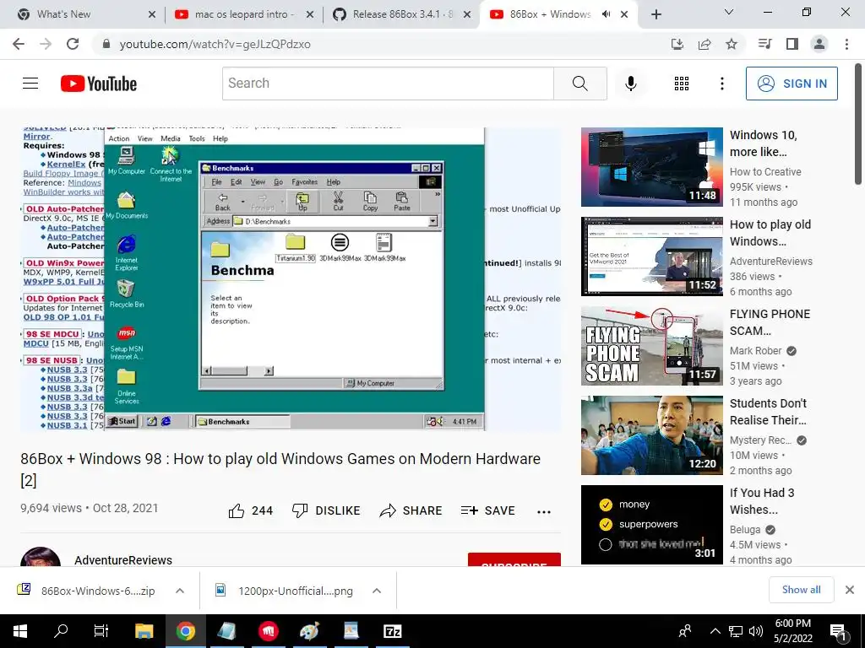This screenshot has width=865, height=648.
Task: Open Chrome side panel
Action: point(792,44)
